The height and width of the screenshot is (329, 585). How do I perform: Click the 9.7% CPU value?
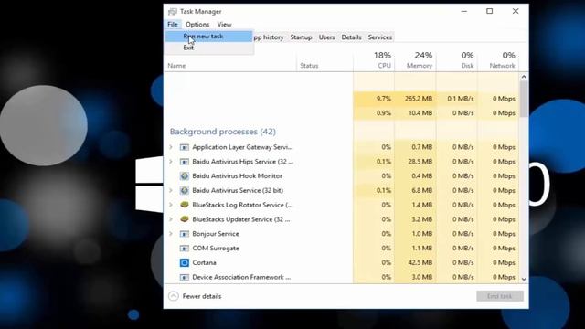[x=384, y=99]
